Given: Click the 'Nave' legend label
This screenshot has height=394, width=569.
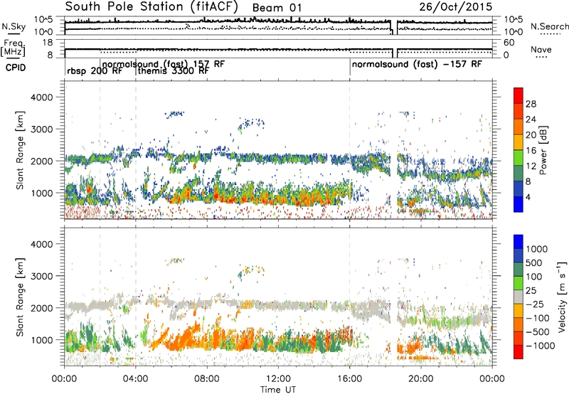Looking at the screenshot, I should pyautogui.click(x=541, y=49).
